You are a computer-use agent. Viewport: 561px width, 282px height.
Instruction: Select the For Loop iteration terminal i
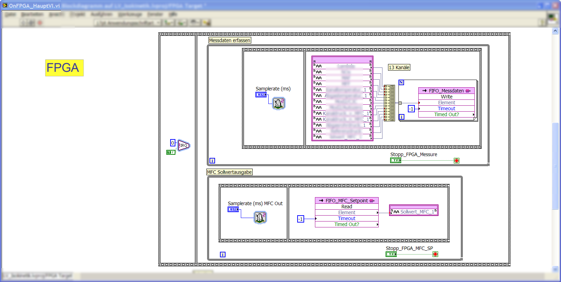click(402, 117)
